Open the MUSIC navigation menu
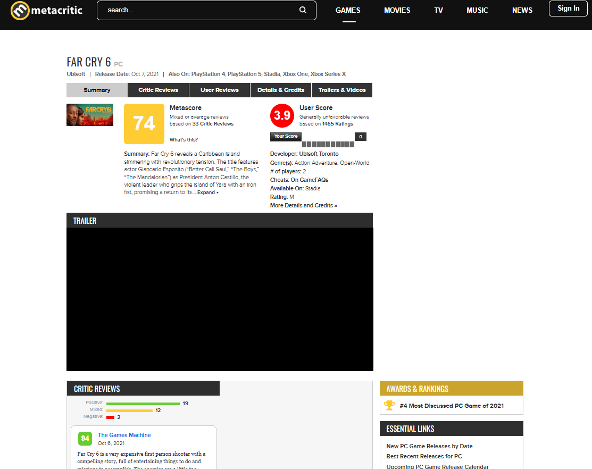 click(x=477, y=10)
